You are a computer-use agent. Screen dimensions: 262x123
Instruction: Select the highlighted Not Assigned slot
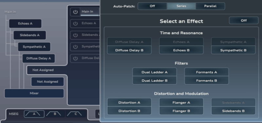(43, 70)
